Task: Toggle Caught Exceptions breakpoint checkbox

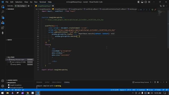Action: [9, 85]
